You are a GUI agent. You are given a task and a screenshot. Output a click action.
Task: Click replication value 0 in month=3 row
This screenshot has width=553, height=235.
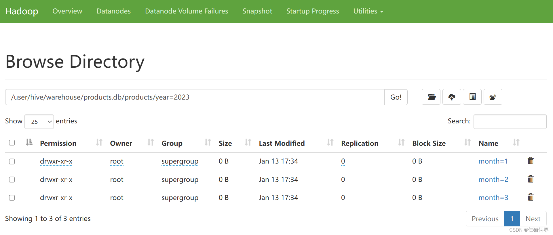(343, 198)
